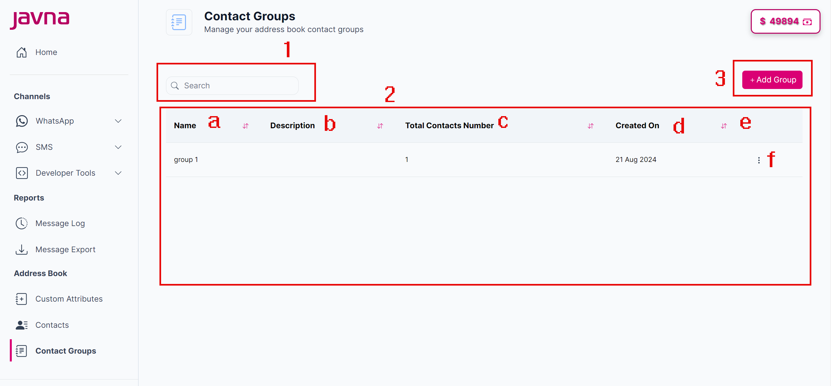This screenshot has height=386, width=831.
Task: Expand the Developer Tools submenu
Action: (118, 173)
